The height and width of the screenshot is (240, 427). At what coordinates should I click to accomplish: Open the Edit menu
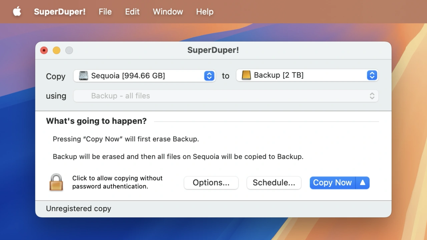click(x=132, y=12)
